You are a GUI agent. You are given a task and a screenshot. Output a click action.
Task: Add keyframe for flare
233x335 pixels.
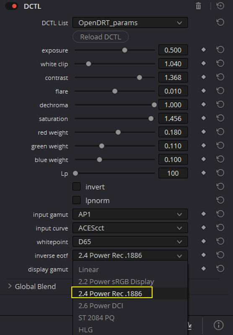coord(204,91)
